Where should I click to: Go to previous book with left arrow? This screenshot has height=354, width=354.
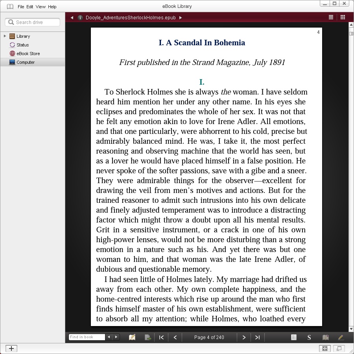[x=72, y=18]
